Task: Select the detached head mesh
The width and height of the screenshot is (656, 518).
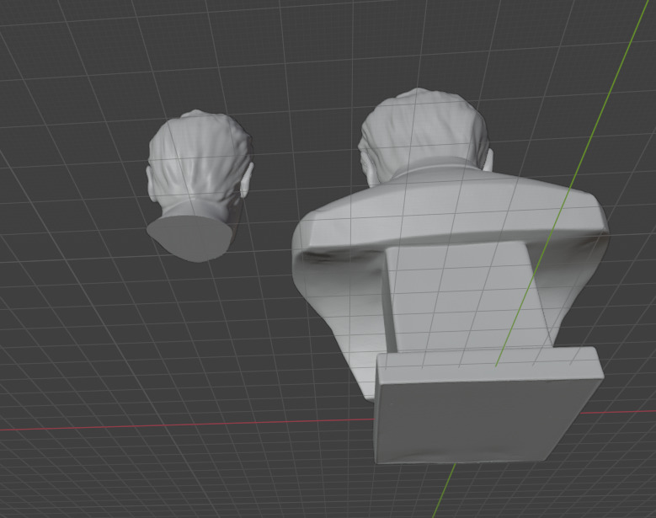Action: click(x=200, y=186)
